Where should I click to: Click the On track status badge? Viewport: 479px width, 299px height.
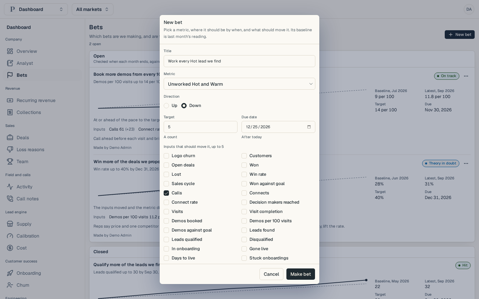click(447, 76)
